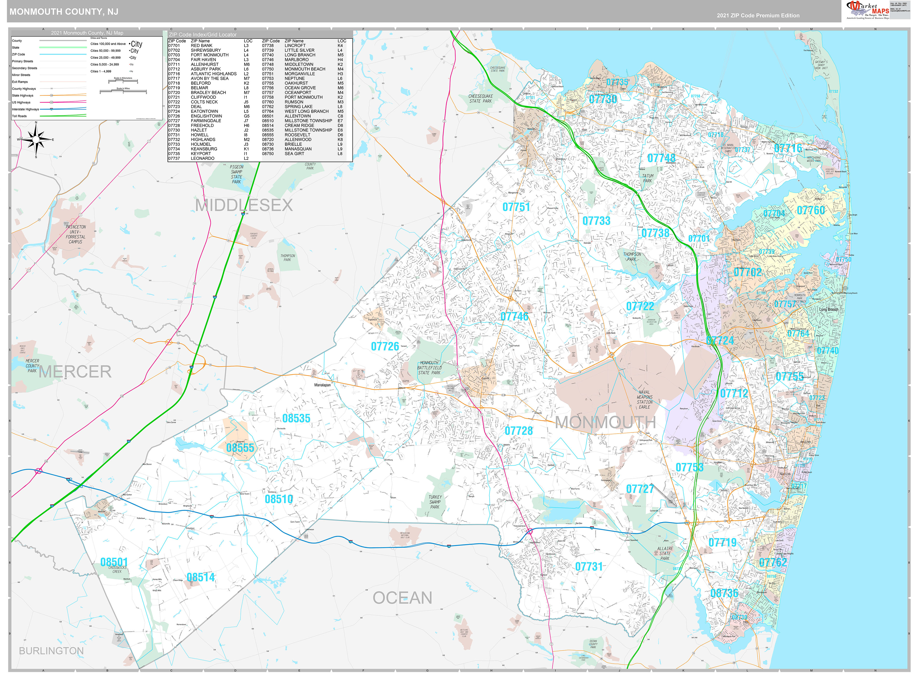This screenshot has height=673, width=915.
Task: Click the 07716 ZIP label on the map
Action: [x=788, y=148]
